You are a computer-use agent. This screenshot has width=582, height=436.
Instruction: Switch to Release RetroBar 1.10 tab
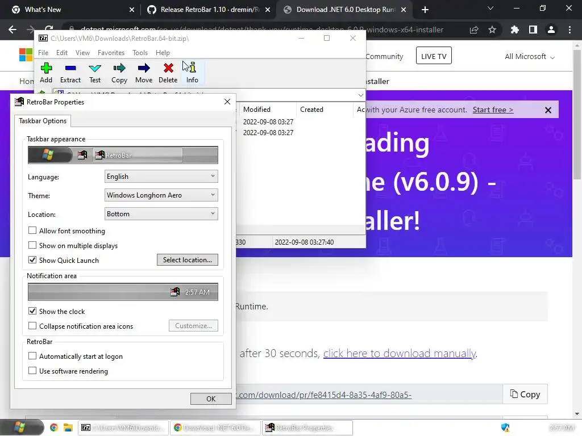(209, 10)
